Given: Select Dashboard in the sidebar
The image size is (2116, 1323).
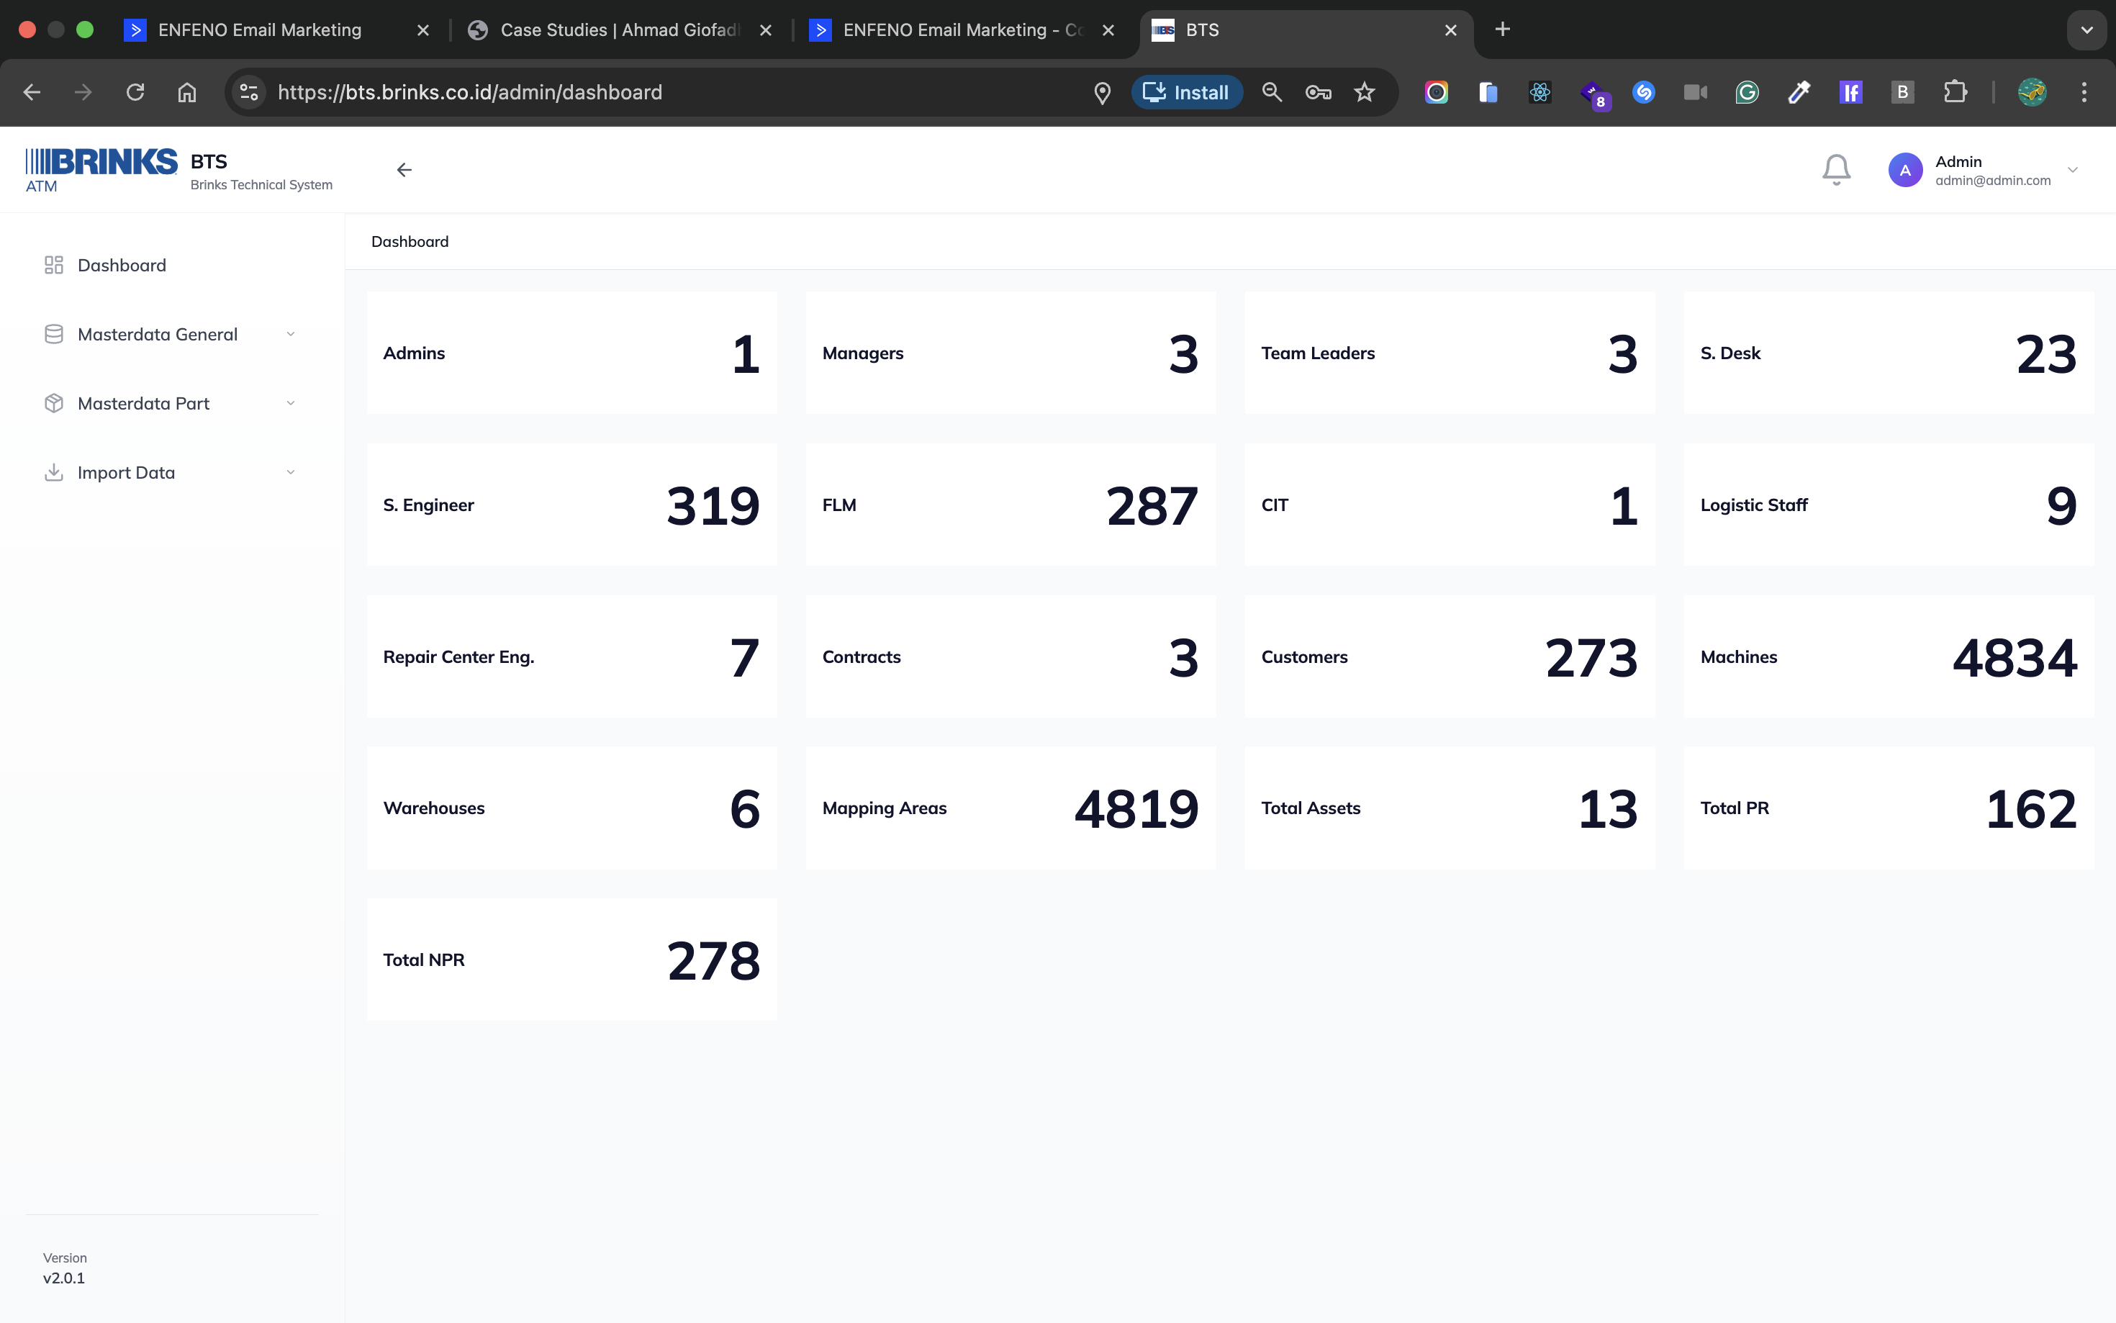Looking at the screenshot, I should coord(122,265).
